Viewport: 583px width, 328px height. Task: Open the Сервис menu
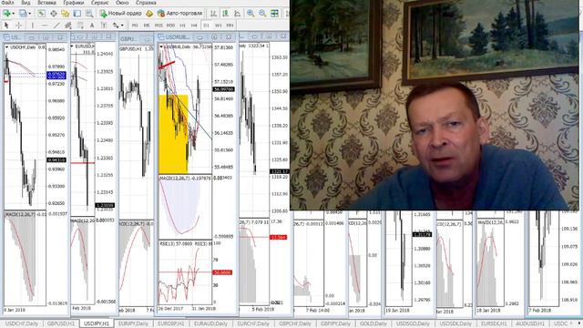(x=100, y=3)
